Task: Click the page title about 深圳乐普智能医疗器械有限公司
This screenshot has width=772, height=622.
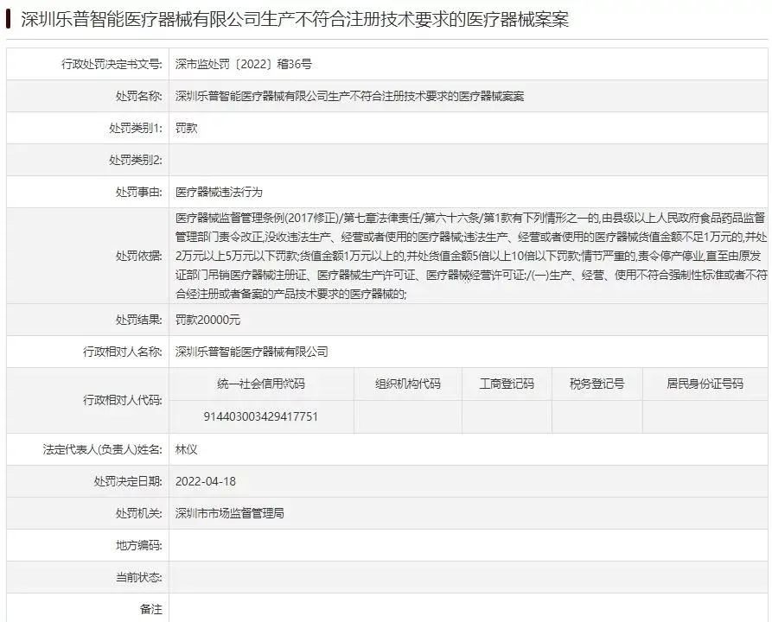Action: (295, 20)
